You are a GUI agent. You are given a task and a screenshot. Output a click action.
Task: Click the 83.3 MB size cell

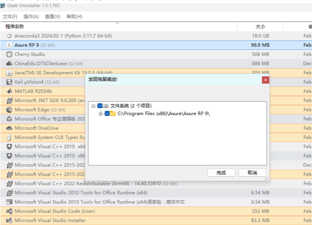click(x=260, y=221)
